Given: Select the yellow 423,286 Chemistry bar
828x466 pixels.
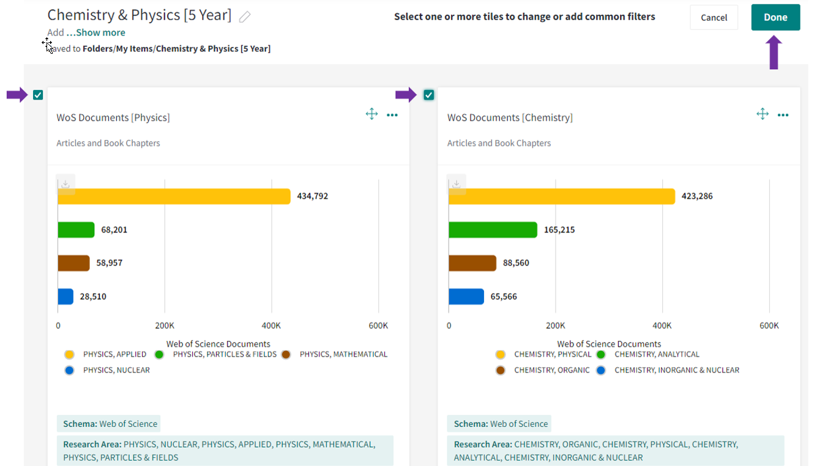Looking at the screenshot, I should click(562, 196).
